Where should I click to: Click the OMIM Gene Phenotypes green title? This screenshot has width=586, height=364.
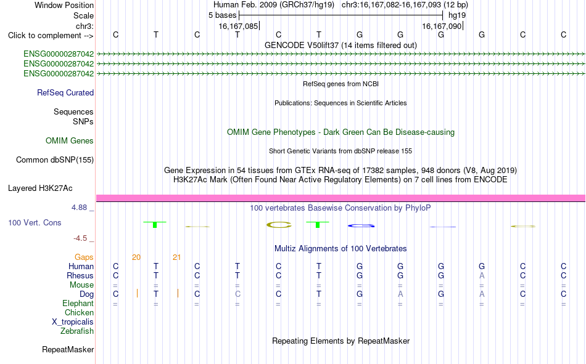point(340,132)
